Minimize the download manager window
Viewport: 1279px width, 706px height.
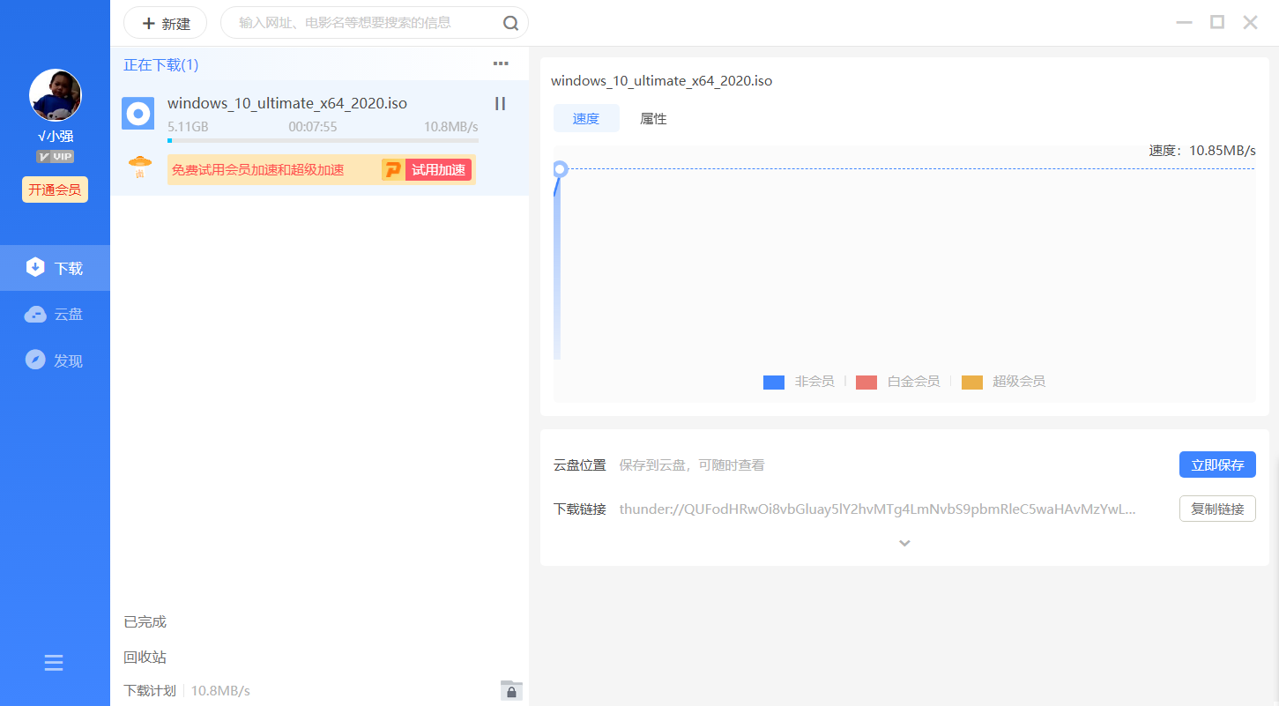(x=1185, y=23)
